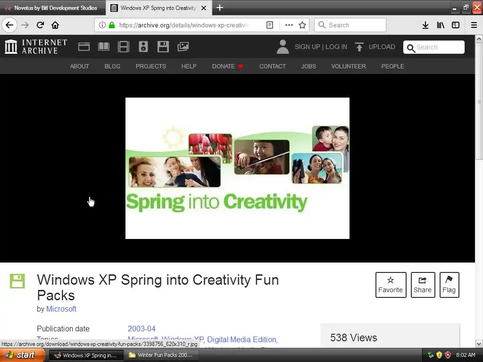This screenshot has height=362, width=483.
Task: Reload the current page
Action: tap(40, 25)
